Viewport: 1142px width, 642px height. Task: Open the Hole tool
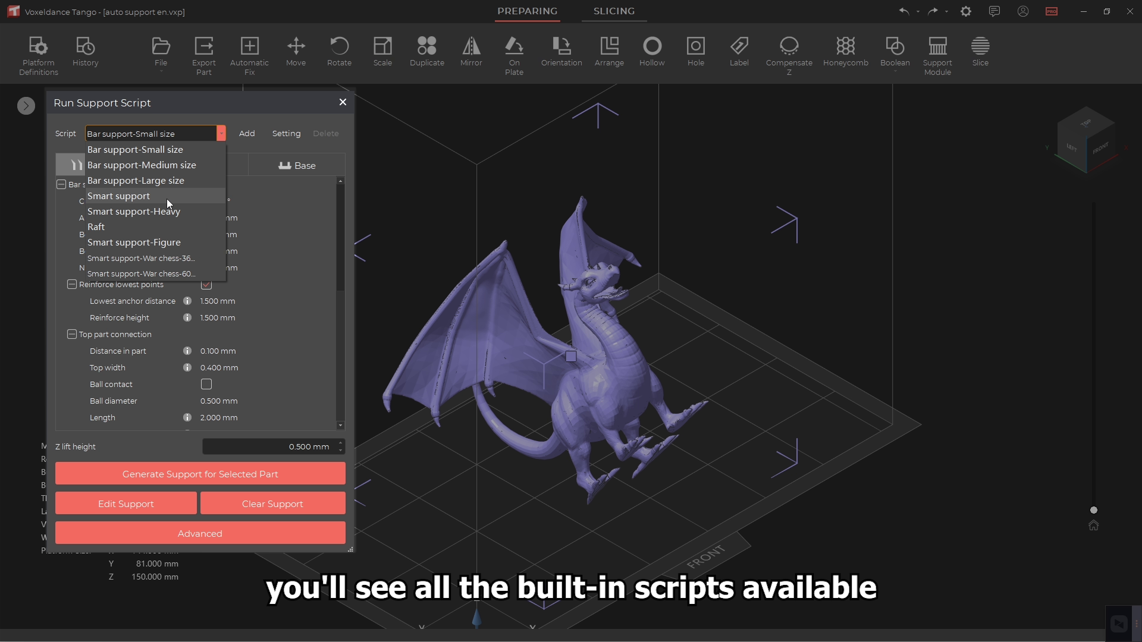[x=695, y=52]
